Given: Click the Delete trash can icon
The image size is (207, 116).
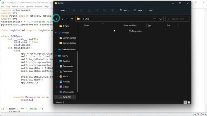Looking at the screenshot, I should pos(113,10).
